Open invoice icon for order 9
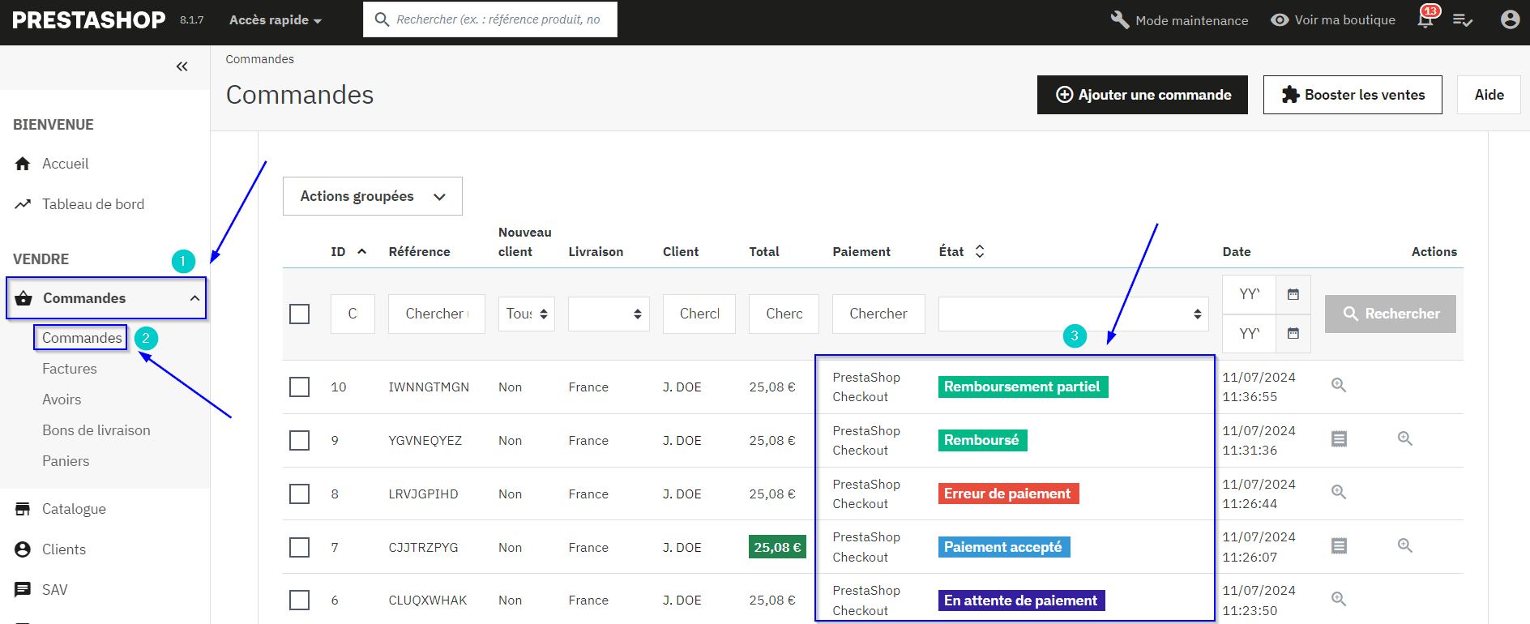Screen dimensions: 1530x624 pyautogui.click(x=1339, y=439)
